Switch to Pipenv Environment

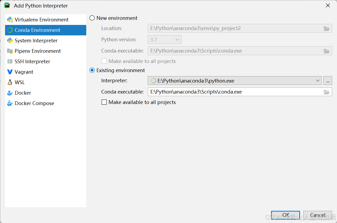[x=46, y=51]
